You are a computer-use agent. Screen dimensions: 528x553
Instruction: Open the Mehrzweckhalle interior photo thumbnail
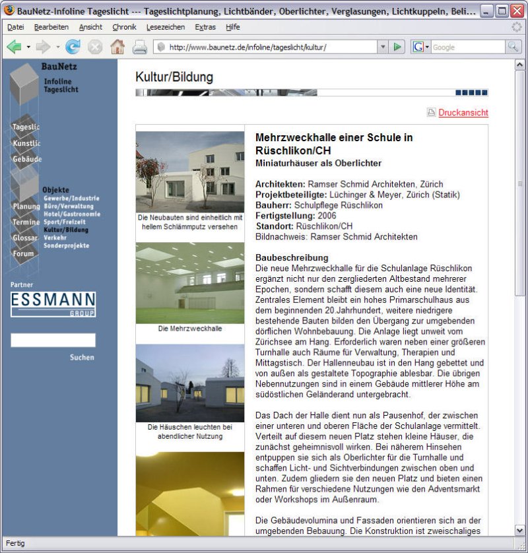[x=190, y=283]
